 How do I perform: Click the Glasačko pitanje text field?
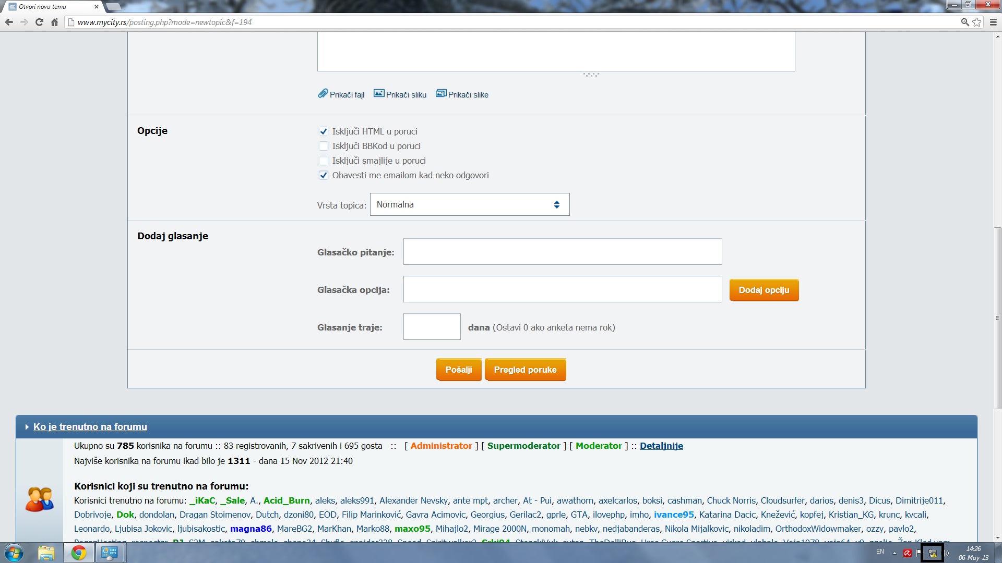point(562,252)
